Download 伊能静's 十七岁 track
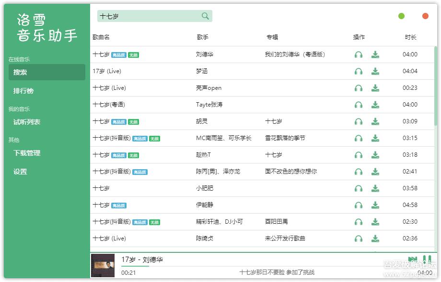The width and height of the screenshot is (441, 282). pyautogui.click(x=375, y=205)
